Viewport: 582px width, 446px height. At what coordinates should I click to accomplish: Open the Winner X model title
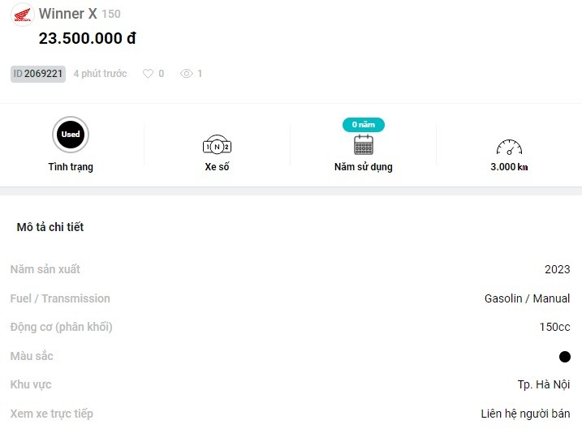(x=68, y=14)
